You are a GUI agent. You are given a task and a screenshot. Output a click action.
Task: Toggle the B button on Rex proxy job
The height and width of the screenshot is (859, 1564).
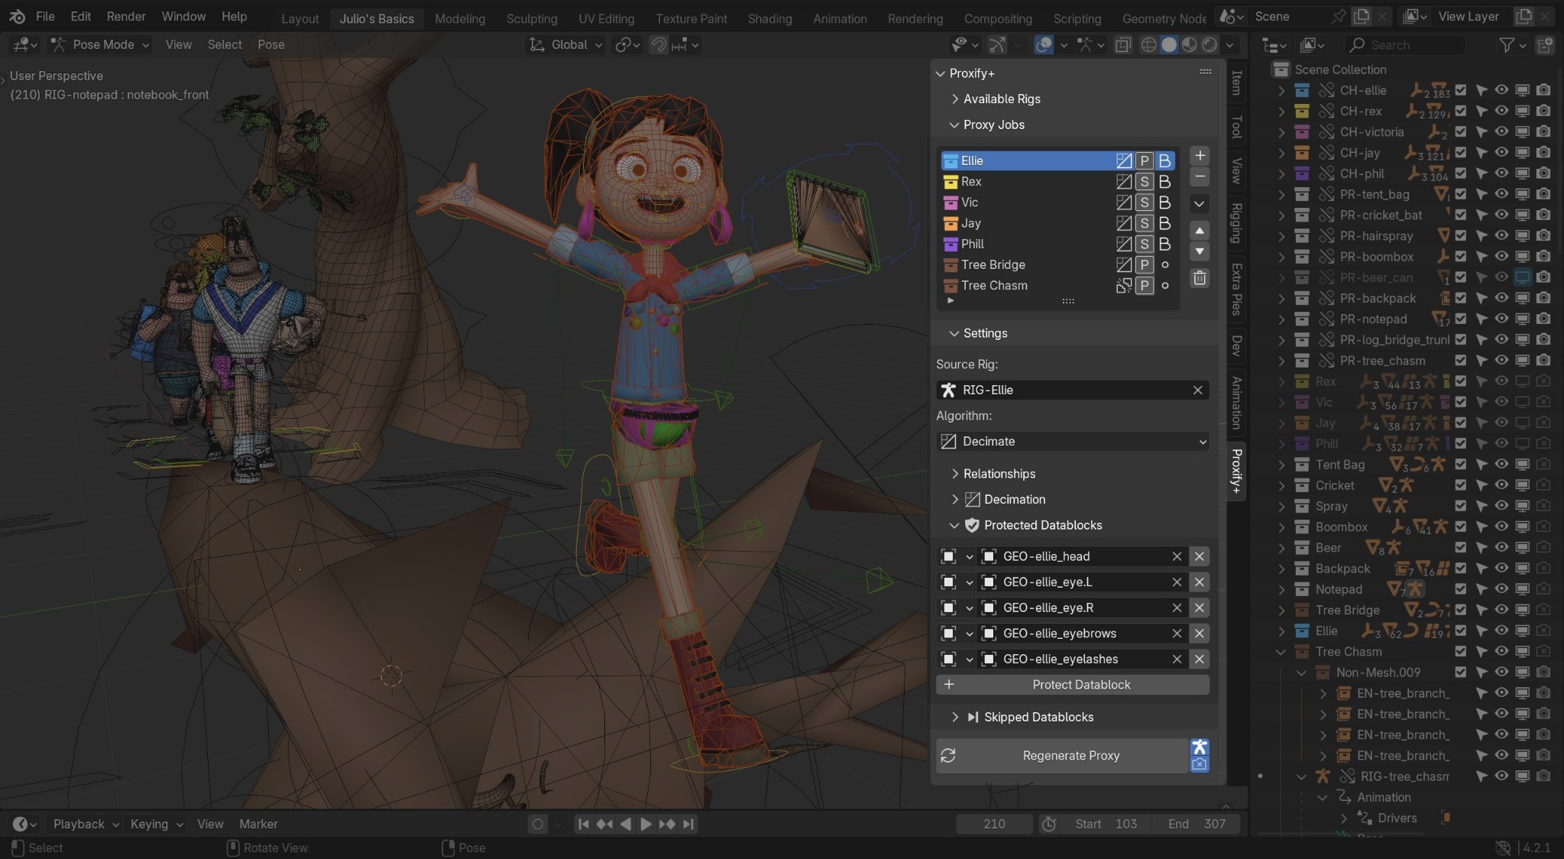pos(1164,181)
